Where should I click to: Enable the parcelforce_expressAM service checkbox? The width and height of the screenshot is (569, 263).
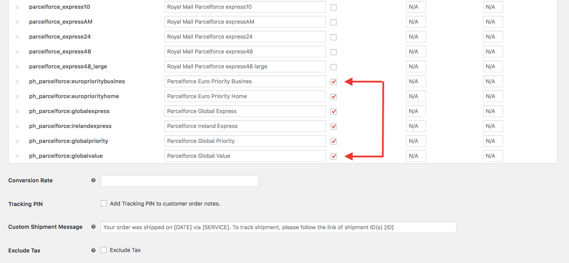pyautogui.click(x=333, y=22)
